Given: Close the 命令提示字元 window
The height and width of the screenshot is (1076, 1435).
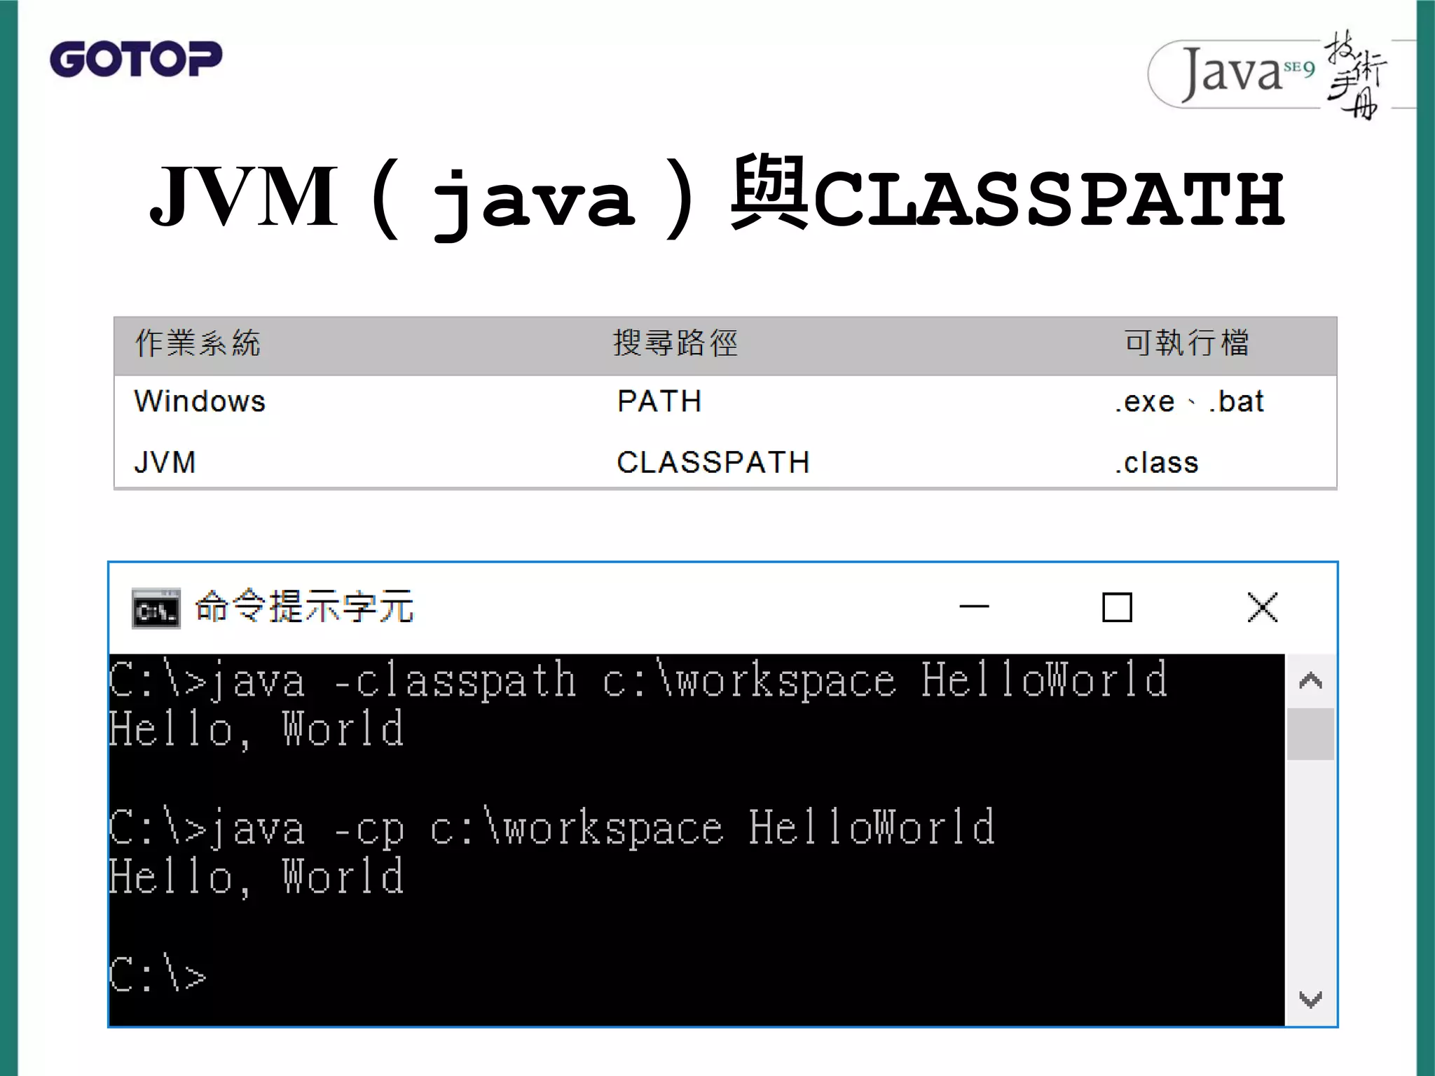Looking at the screenshot, I should (x=1263, y=607).
